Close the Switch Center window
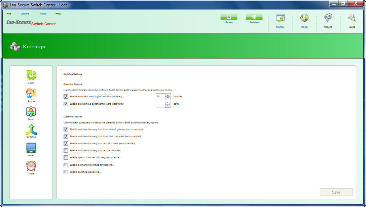The image size is (366, 207). [x=356, y=3]
